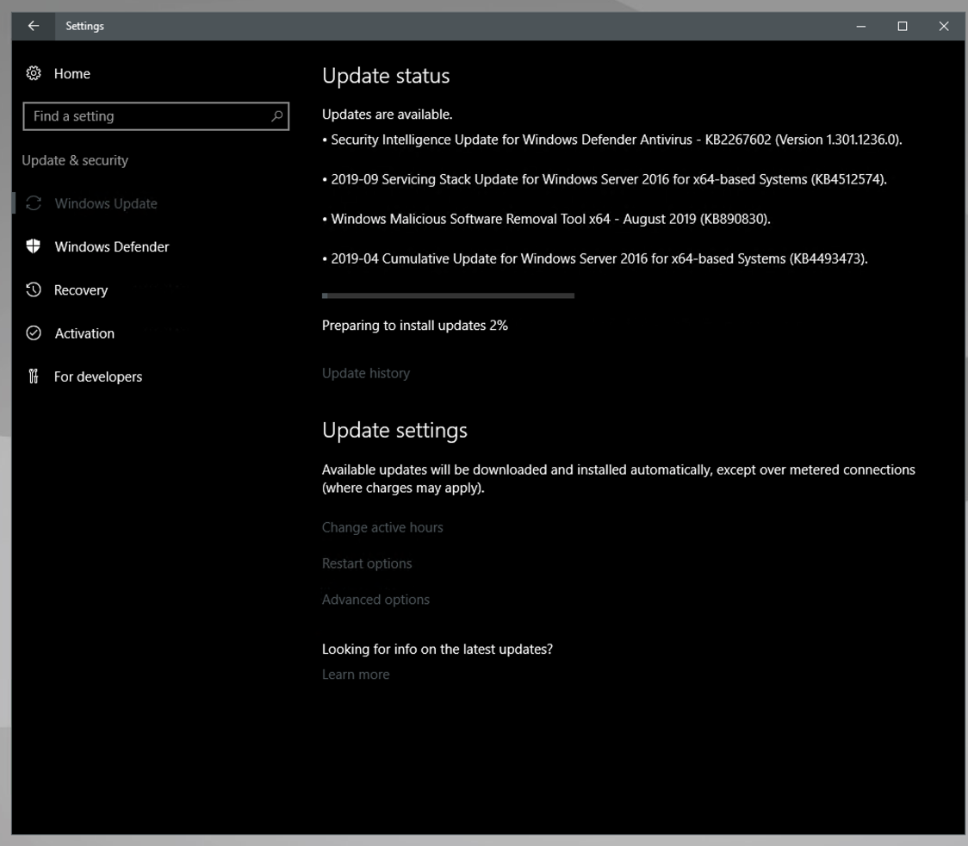Viewport: 968px width, 846px height.
Task: Go back using the back arrow
Action: pyautogui.click(x=34, y=26)
